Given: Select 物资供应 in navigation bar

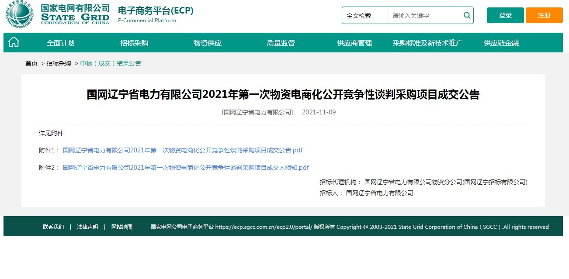Looking at the screenshot, I should tap(208, 43).
